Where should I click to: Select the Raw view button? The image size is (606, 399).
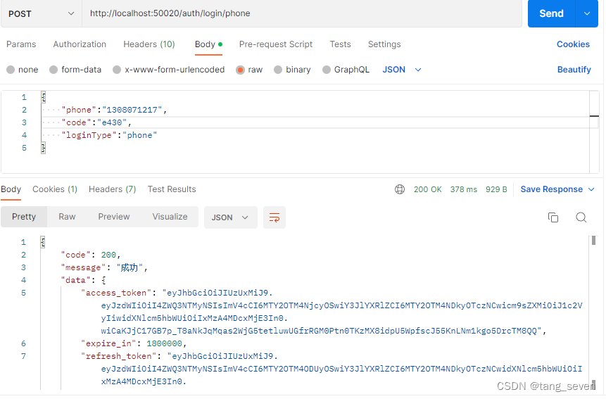[67, 217]
